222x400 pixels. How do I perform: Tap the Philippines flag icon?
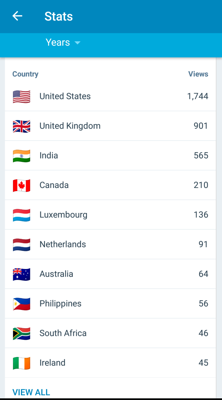point(22,304)
